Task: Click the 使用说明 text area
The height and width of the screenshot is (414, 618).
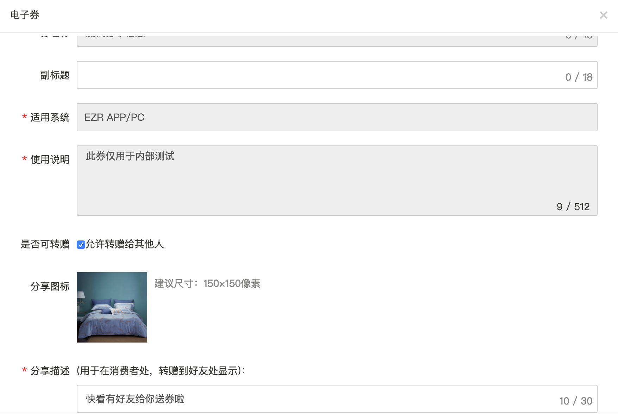Action: tap(337, 181)
